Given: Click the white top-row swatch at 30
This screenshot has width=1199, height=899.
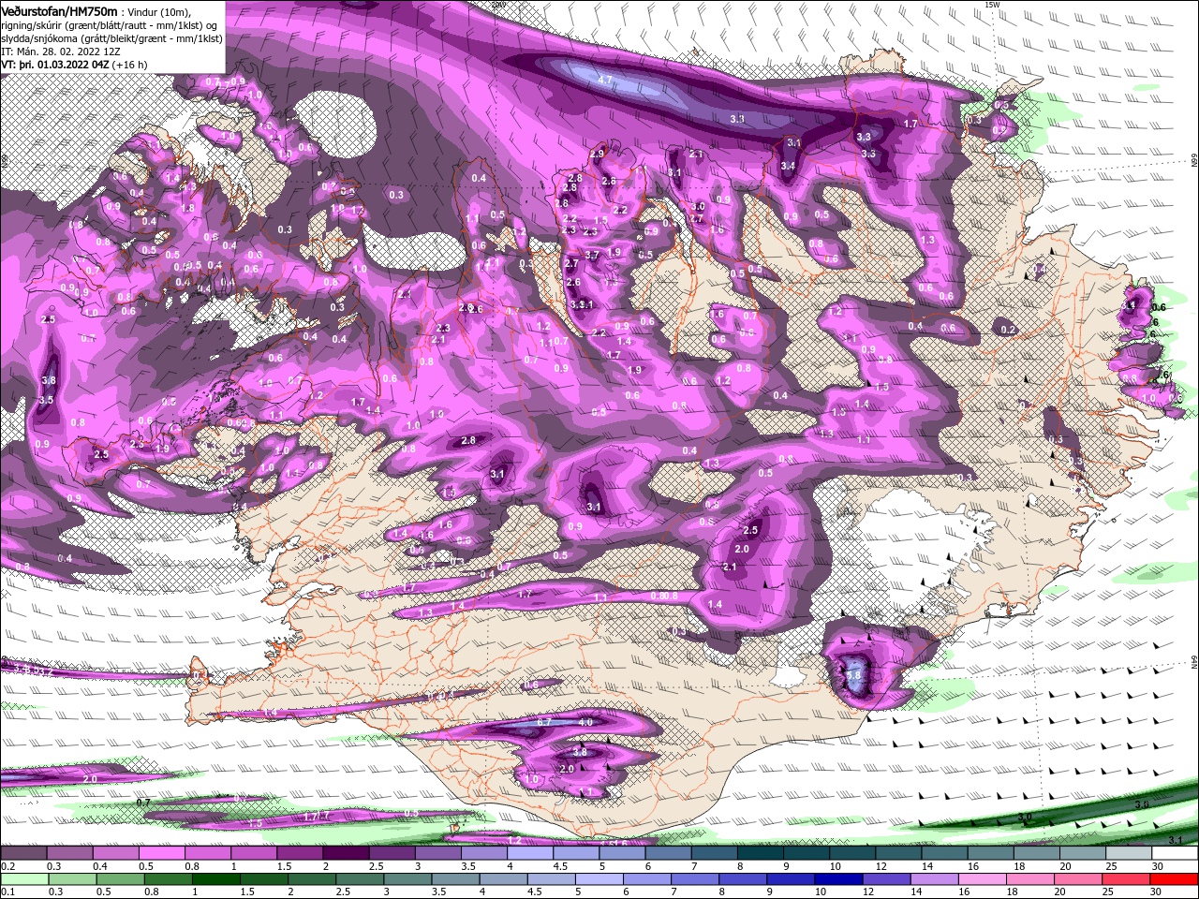Looking at the screenshot, I should pos(1175,854).
